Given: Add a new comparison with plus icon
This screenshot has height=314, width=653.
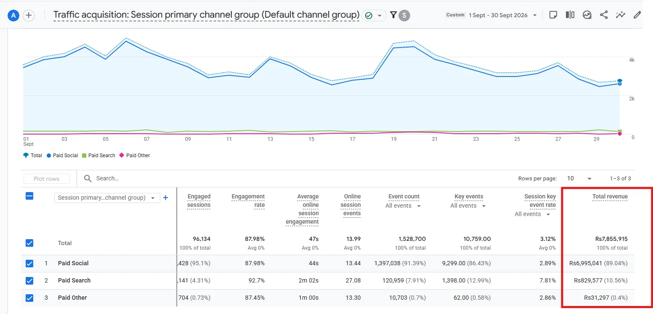Looking at the screenshot, I should (x=29, y=16).
